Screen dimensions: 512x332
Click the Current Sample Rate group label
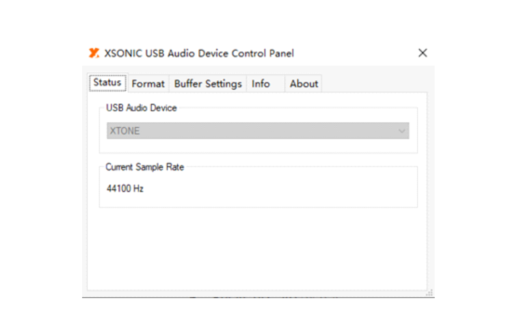tap(144, 167)
